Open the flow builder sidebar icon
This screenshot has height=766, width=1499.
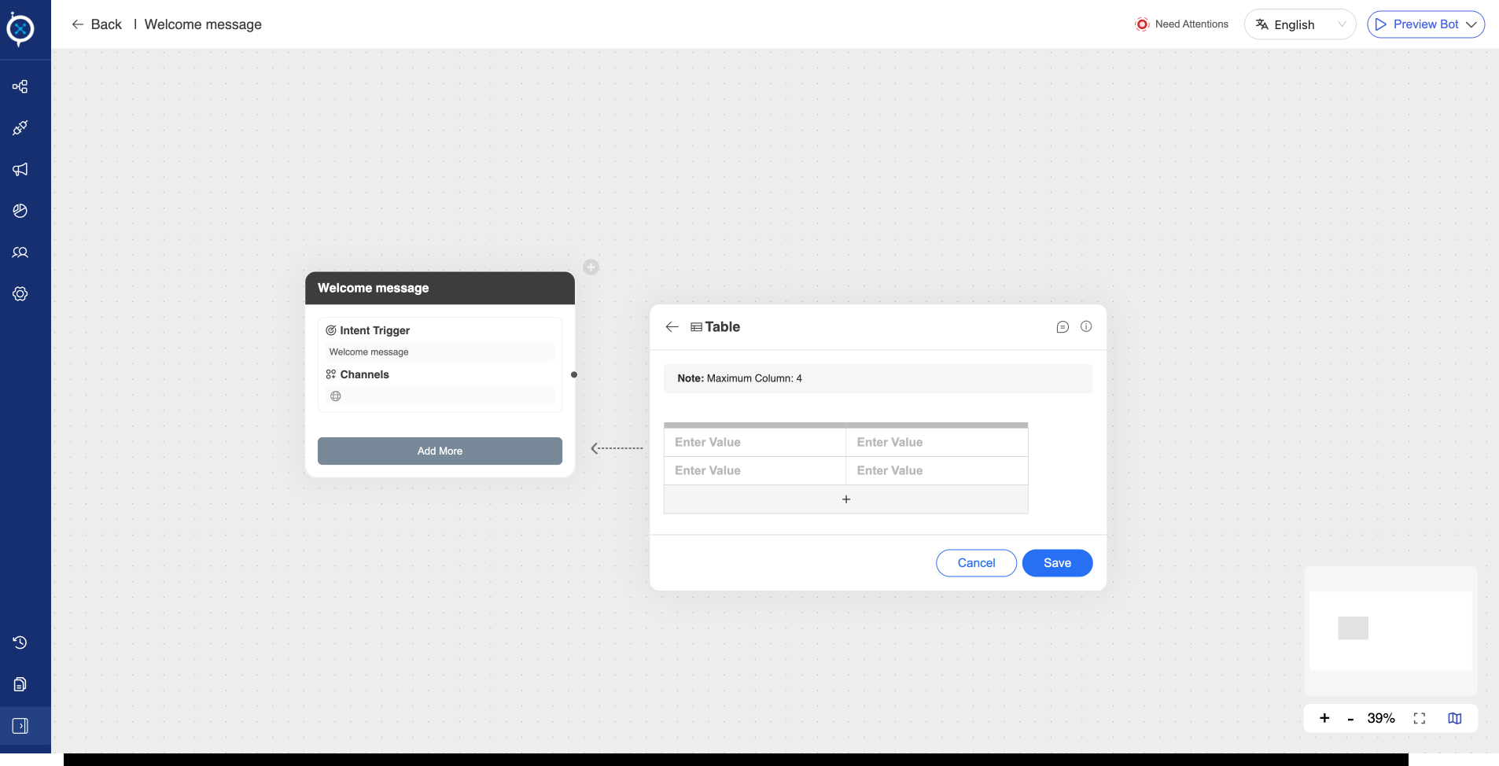click(20, 87)
